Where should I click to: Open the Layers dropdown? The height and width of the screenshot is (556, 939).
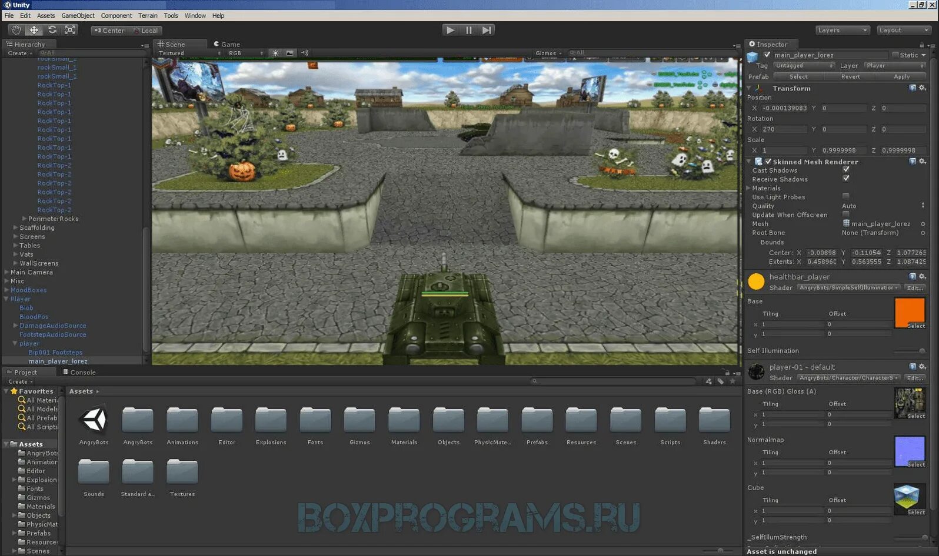(843, 30)
